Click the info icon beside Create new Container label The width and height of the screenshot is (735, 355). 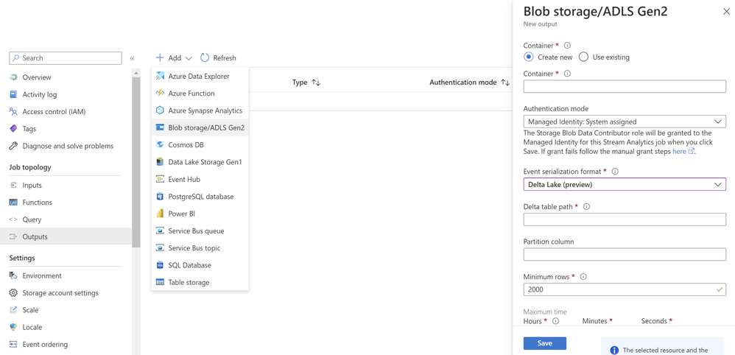point(567,46)
